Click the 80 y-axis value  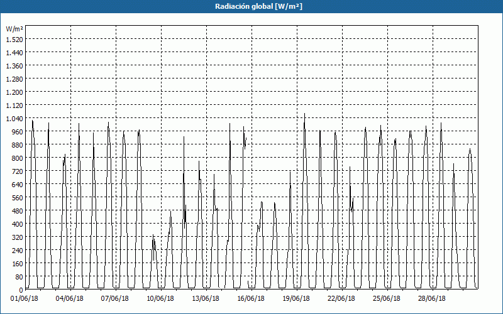[x=19, y=277]
